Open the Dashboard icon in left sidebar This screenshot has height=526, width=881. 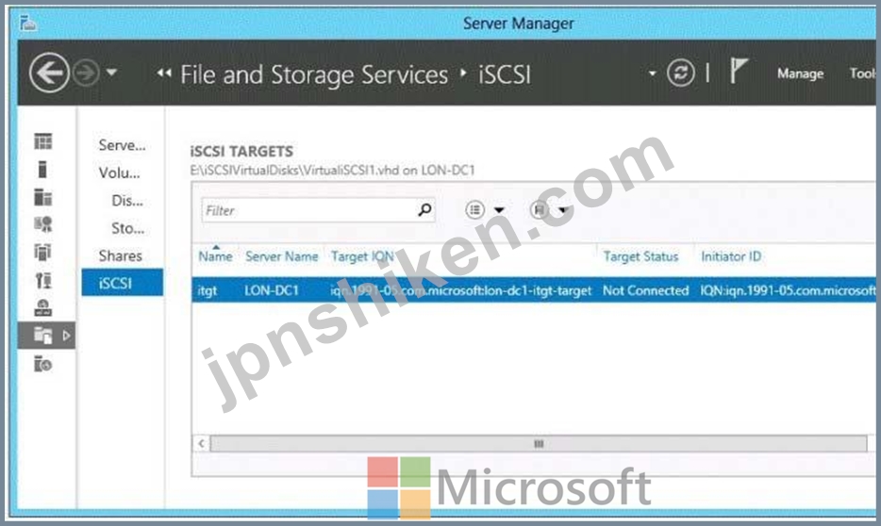click(x=42, y=140)
